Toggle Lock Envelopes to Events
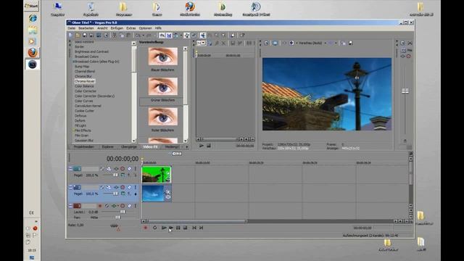Screen dimensions: 464x261 tap(187, 36)
